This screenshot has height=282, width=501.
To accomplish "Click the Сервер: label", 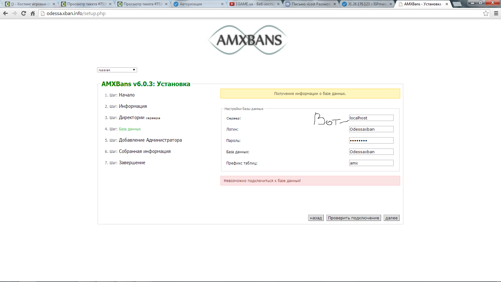I will coord(234,118).
